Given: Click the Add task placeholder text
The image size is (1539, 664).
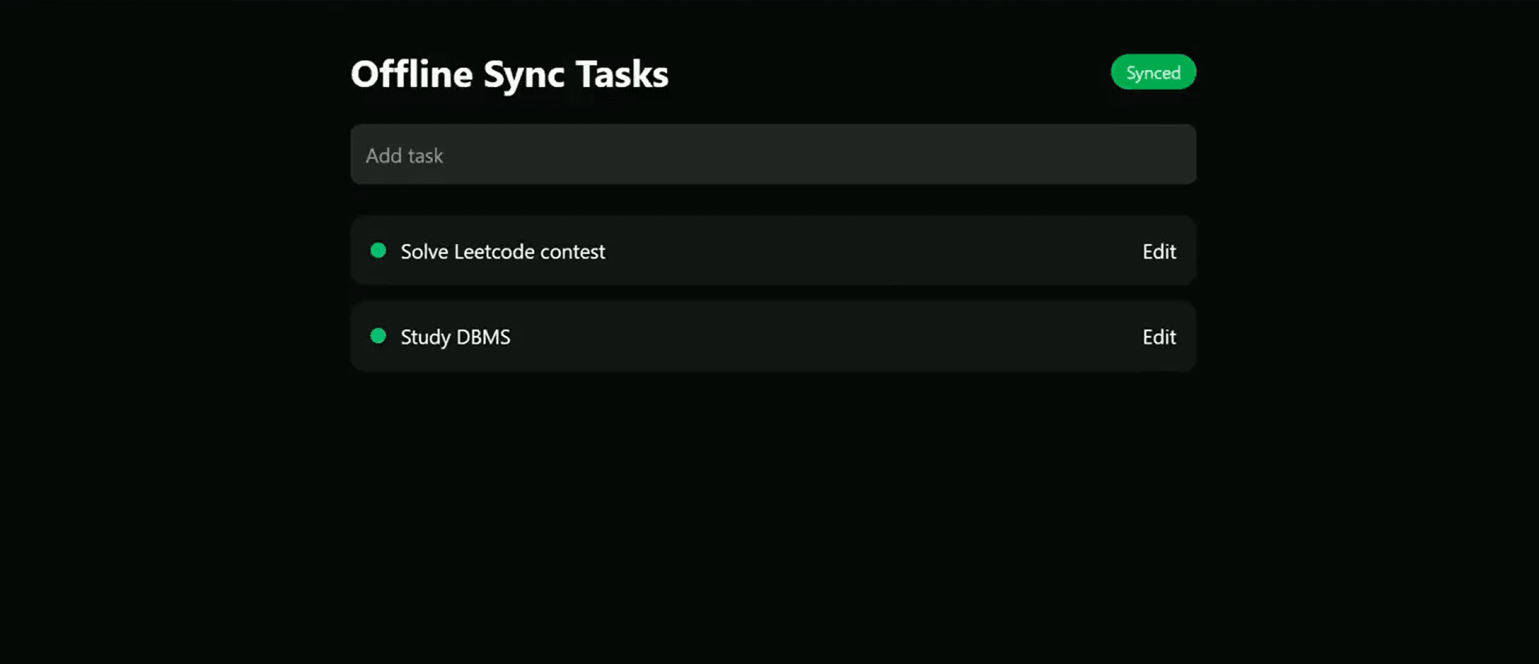Looking at the screenshot, I should (x=404, y=156).
